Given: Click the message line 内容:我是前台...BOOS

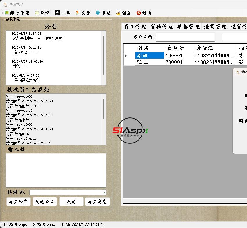Looking at the screenshot, I should click(x=24, y=106).
